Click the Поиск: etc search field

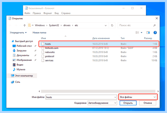click(x=137, y=25)
